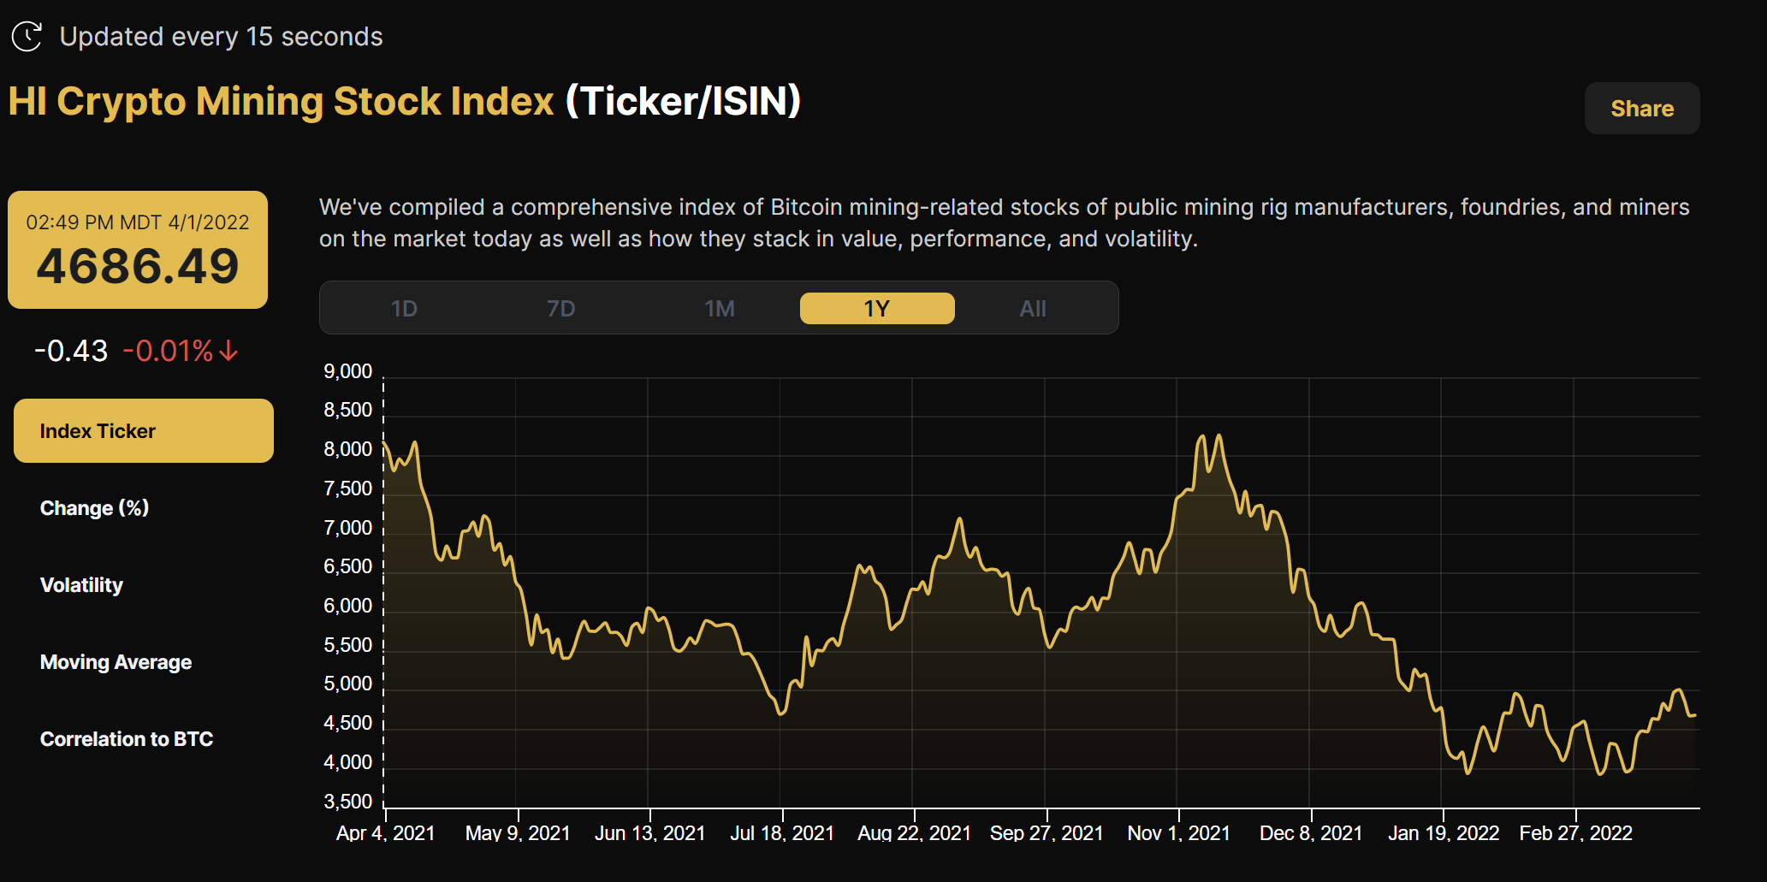Click 'Updated every 15 seconds' text
The width and height of the screenshot is (1767, 882).
click(x=221, y=37)
